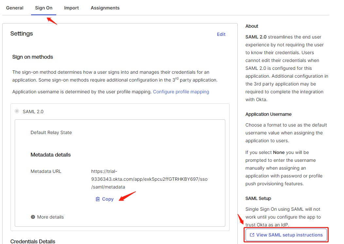Click the Copy clipboard icon
This screenshot has width=344, height=244.
[x=98, y=199]
